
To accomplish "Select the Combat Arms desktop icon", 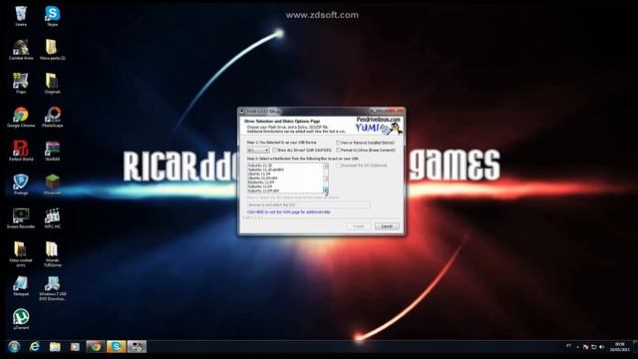I will (21, 50).
